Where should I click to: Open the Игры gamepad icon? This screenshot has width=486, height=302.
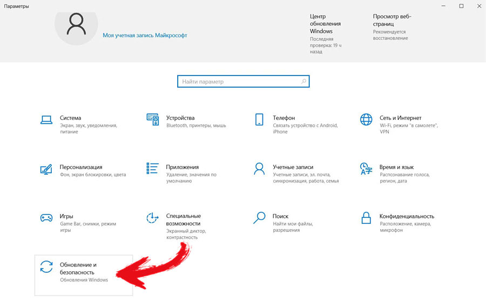pyautogui.click(x=46, y=218)
